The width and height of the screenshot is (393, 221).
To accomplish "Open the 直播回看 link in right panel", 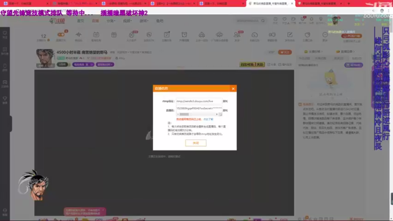I will 345,52.
